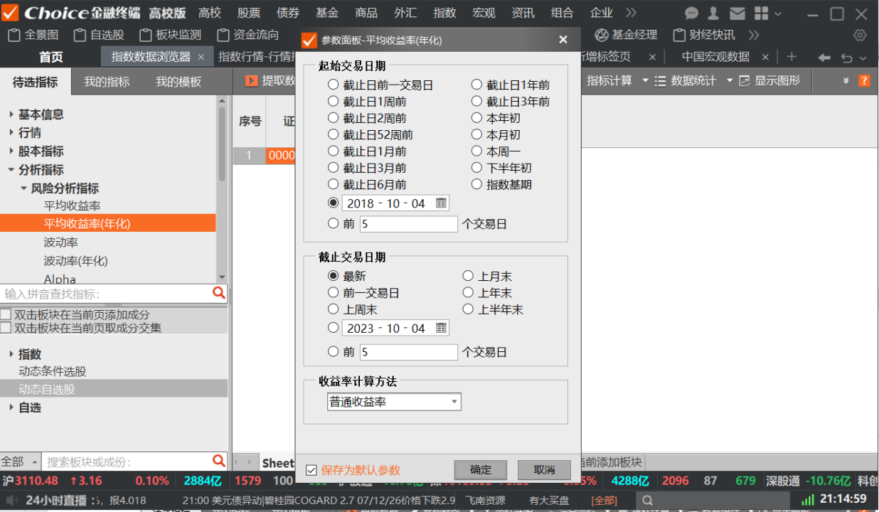Expand 股本指标 tree node
Screen dimensions: 879x512
[11, 151]
